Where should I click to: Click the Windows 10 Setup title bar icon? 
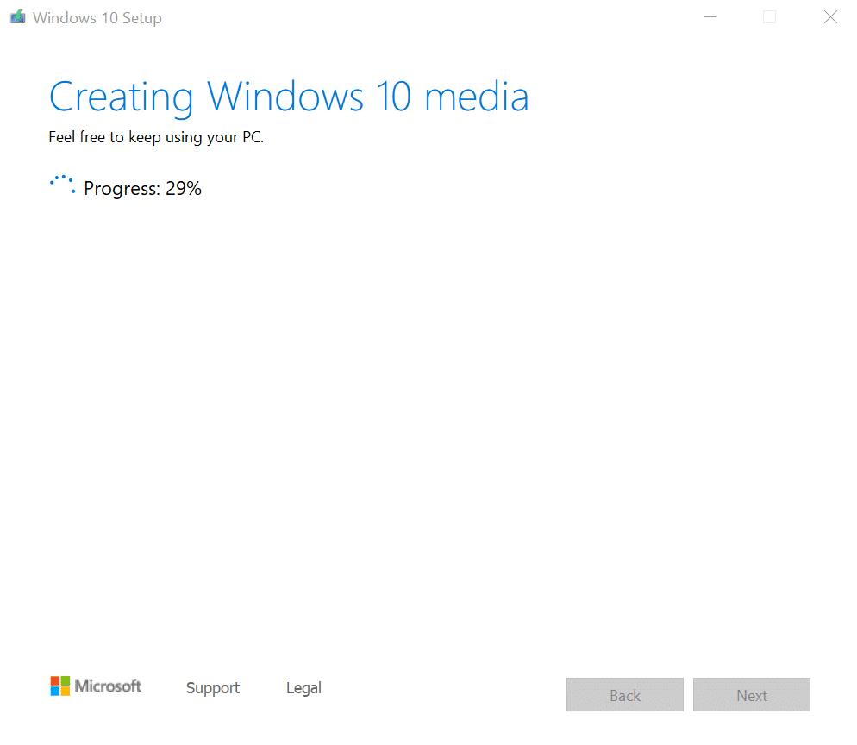pos(17,16)
